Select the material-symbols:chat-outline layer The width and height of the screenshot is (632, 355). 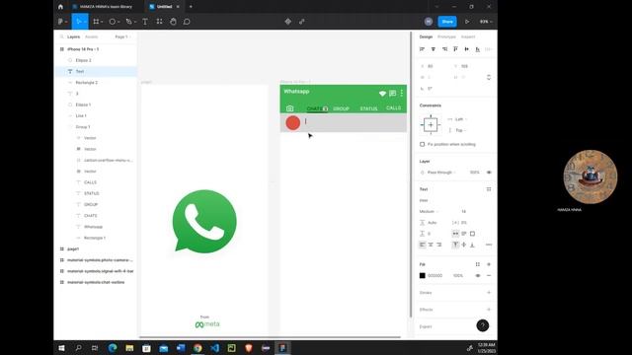tap(96, 282)
